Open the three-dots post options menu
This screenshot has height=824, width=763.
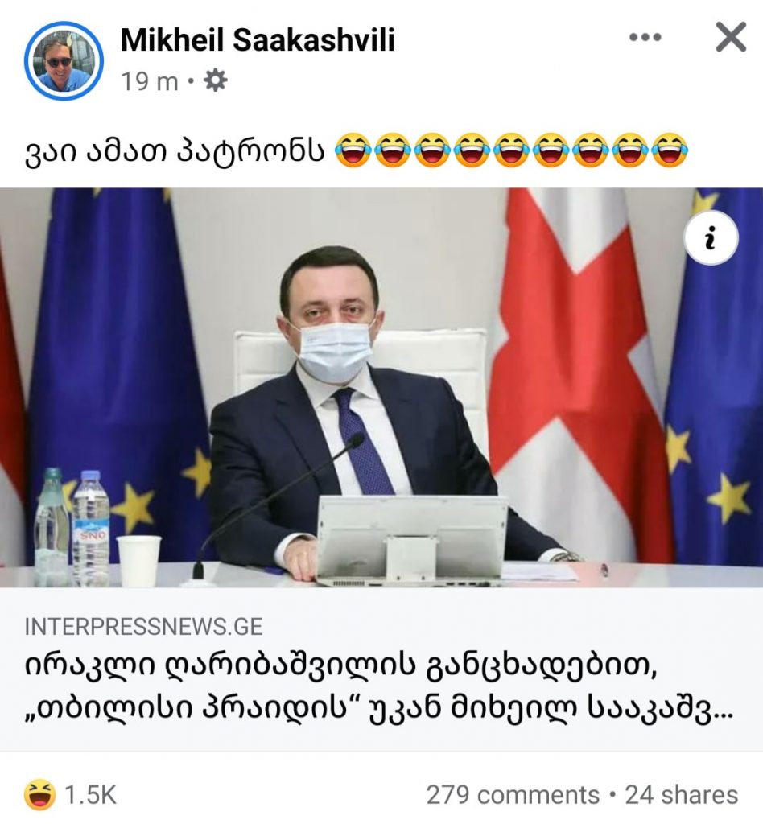pyautogui.click(x=645, y=37)
